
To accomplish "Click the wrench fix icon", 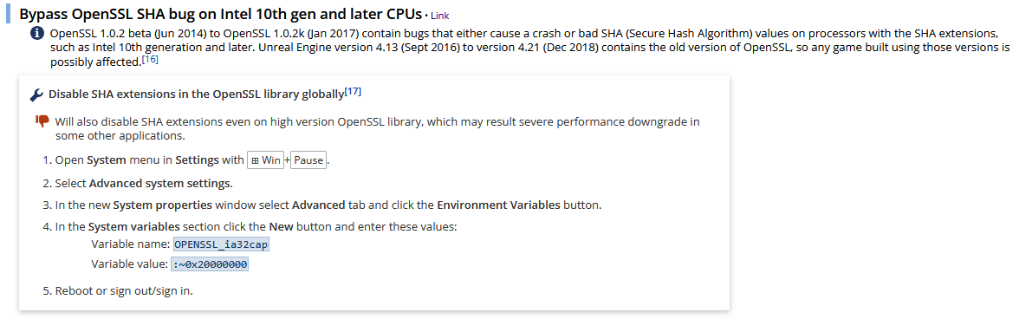I will tap(37, 94).
